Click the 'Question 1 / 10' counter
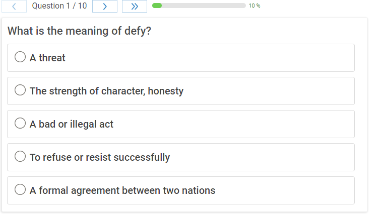The image size is (385, 215). tap(59, 6)
